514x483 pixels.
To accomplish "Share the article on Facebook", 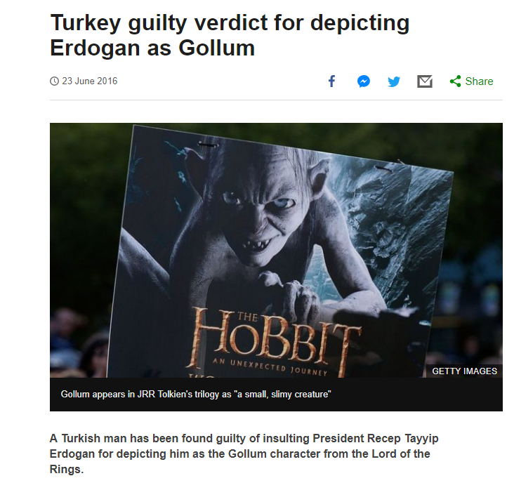I will point(331,81).
